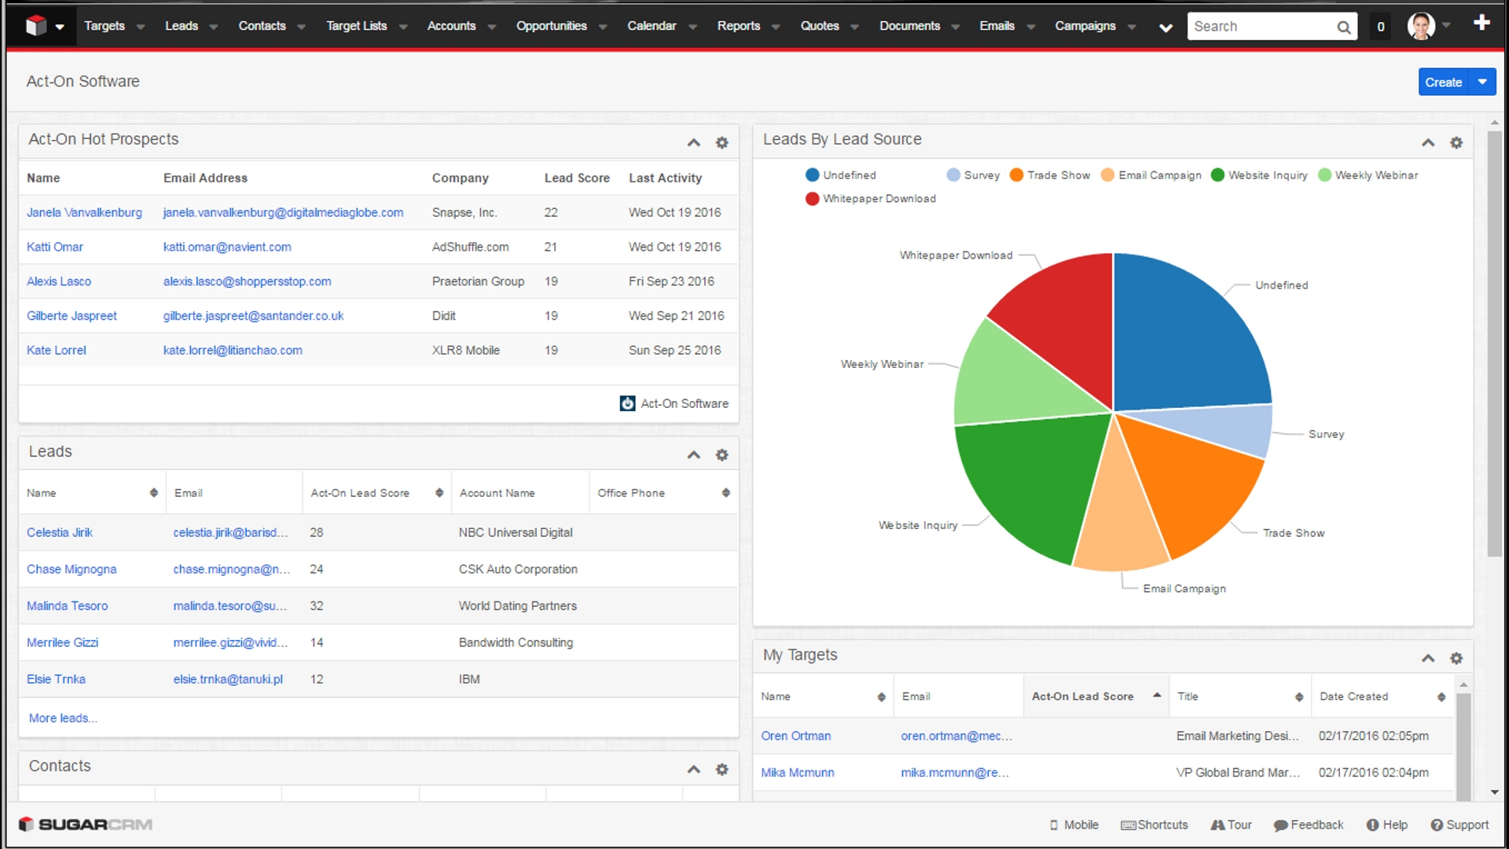Open the Create button dropdown arrow
Screen dimensions: 1509x849
1482,82
